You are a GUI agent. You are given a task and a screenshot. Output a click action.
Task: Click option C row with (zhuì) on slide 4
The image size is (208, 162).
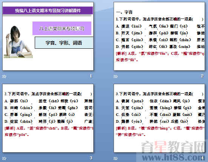[x=160, y=115]
